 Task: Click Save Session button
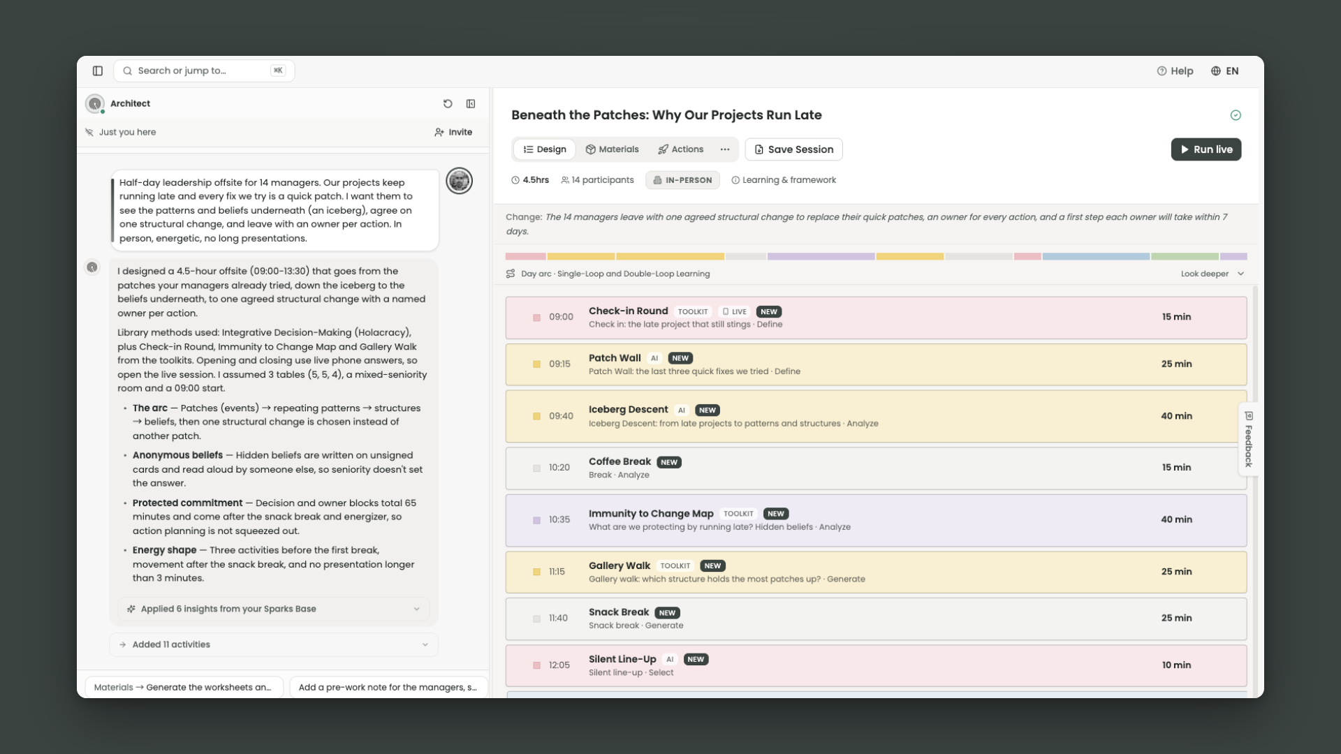point(793,149)
